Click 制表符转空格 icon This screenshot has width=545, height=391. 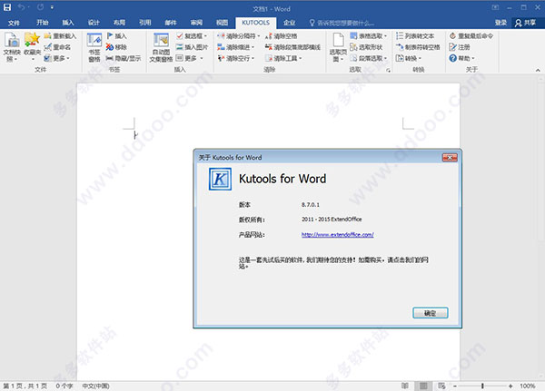click(418, 47)
